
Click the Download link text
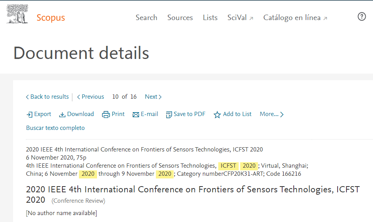pyautogui.click(x=80, y=114)
